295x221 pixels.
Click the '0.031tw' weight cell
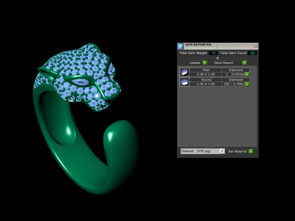[238, 74]
